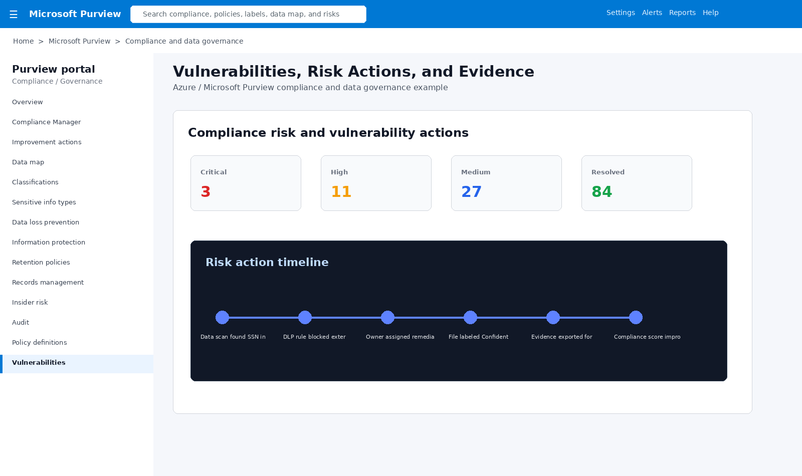This screenshot has width=802, height=476.
Task: Focus the compliance search box
Action: [248, 14]
